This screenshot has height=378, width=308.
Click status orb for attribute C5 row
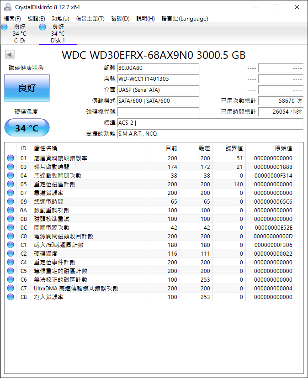(x=11, y=271)
